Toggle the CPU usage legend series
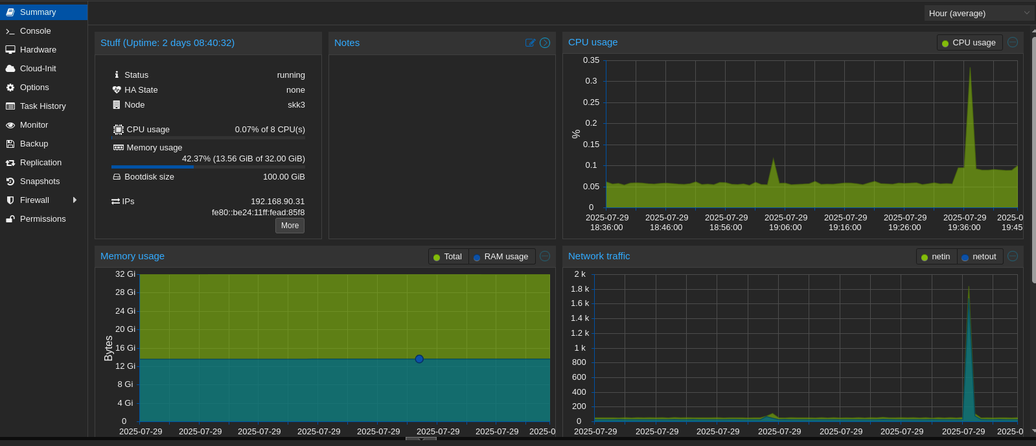Viewport: 1036px width, 446px height. click(969, 43)
